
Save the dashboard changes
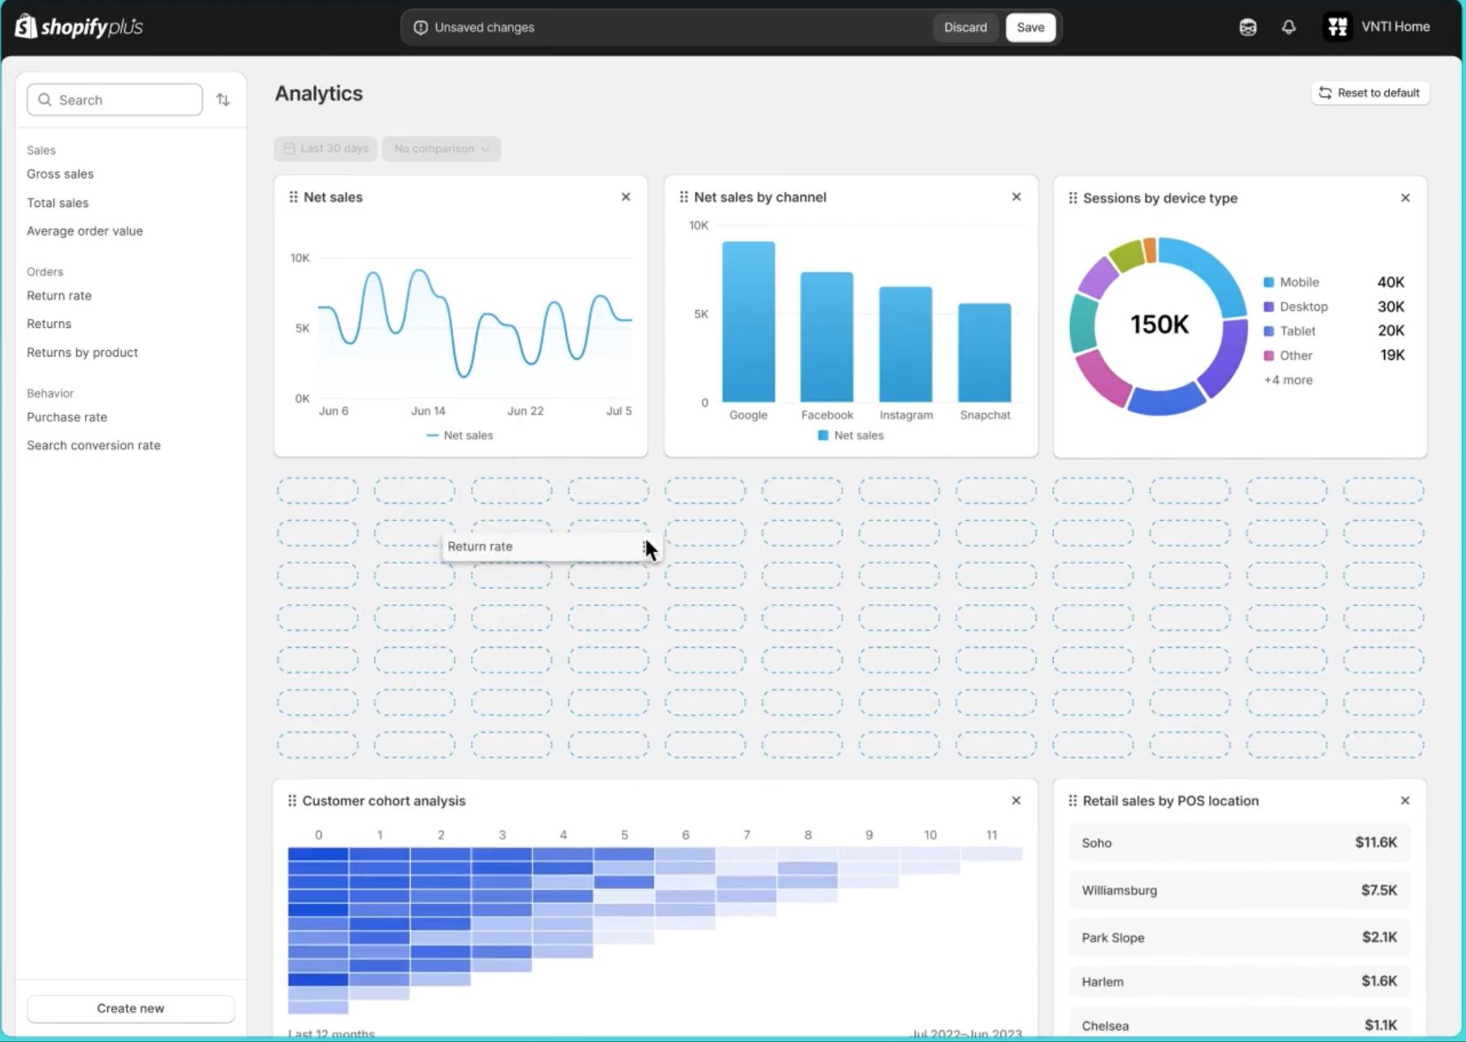pyautogui.click(x=1031, y=27)
